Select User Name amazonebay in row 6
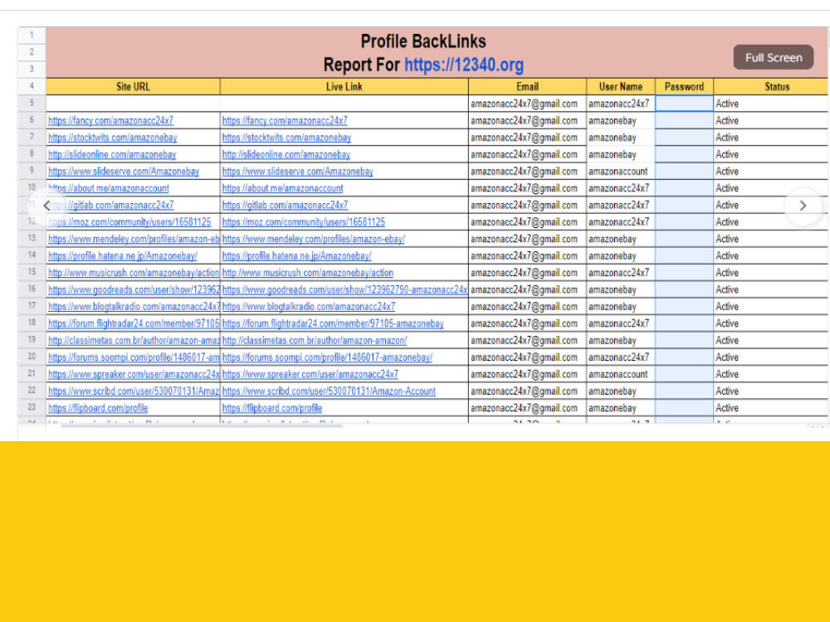Image resolution: width=830 pixels, height=622 pixels. (621, 120)
